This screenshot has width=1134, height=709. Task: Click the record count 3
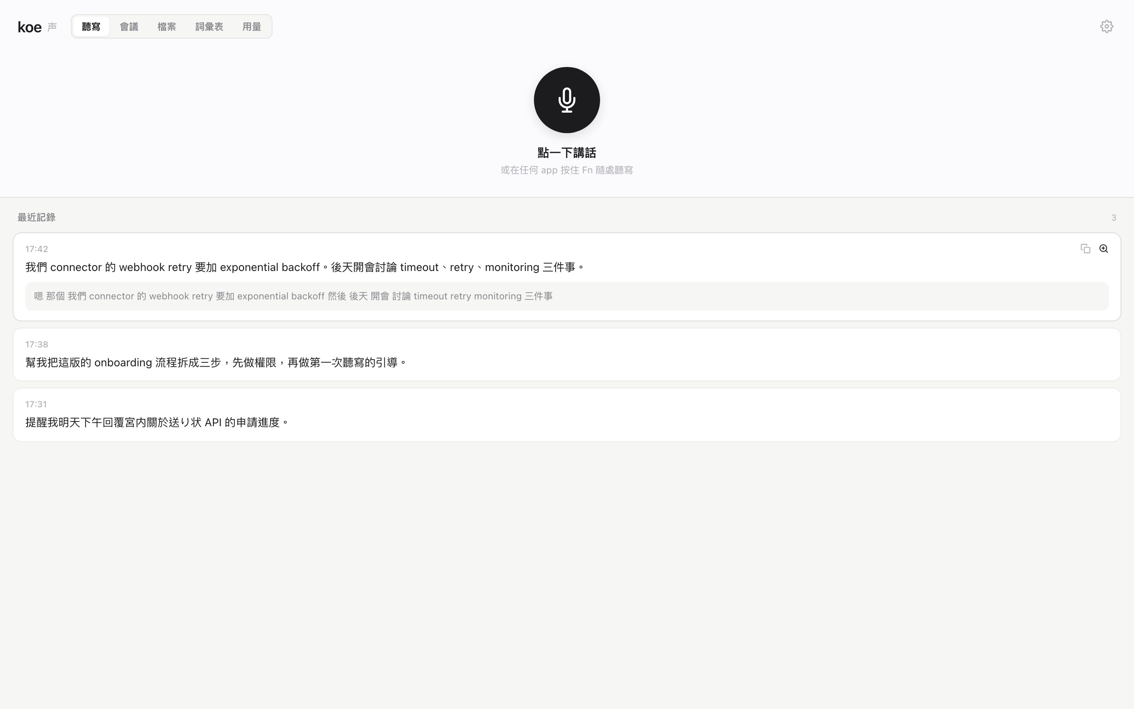coord(1114,217)
